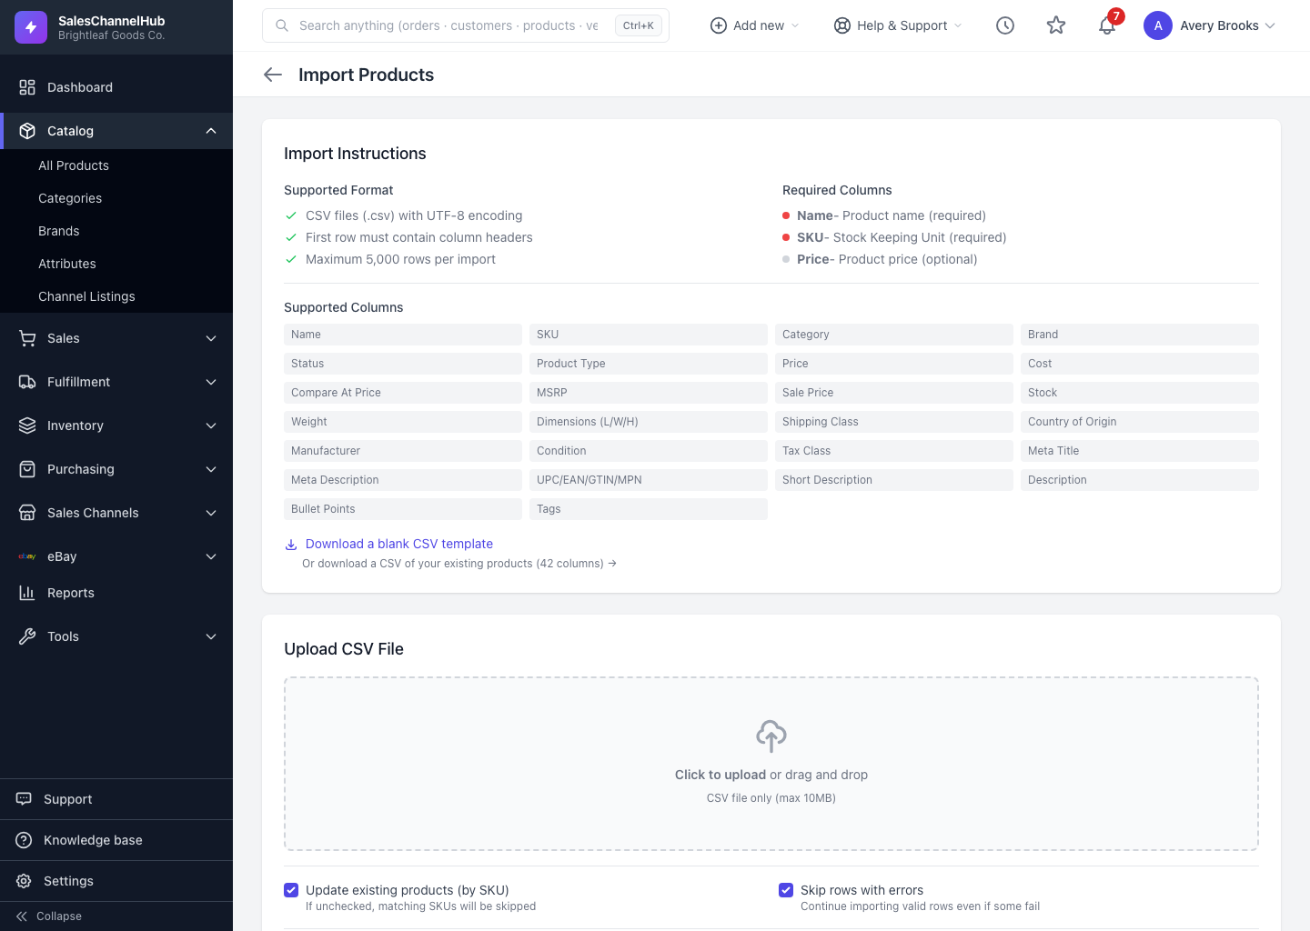Open the Dashboard grid icon
The height and width of the screenshot is (931, 1310).
pyautogui.click(x=27, y=87)
